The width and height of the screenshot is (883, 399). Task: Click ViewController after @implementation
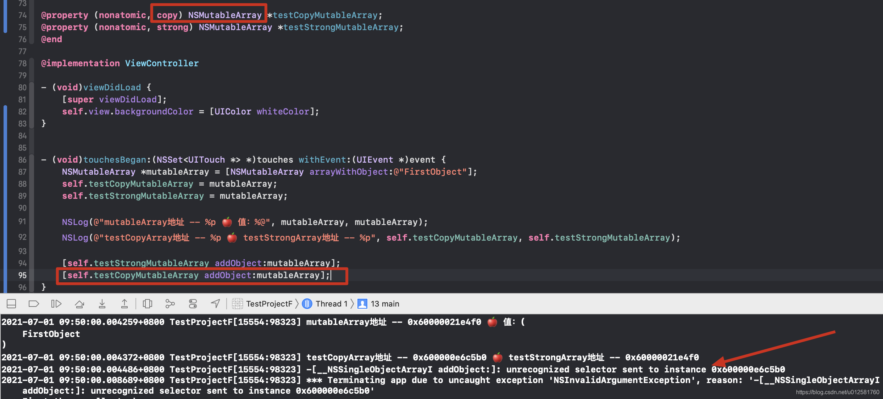pos(162,63)
